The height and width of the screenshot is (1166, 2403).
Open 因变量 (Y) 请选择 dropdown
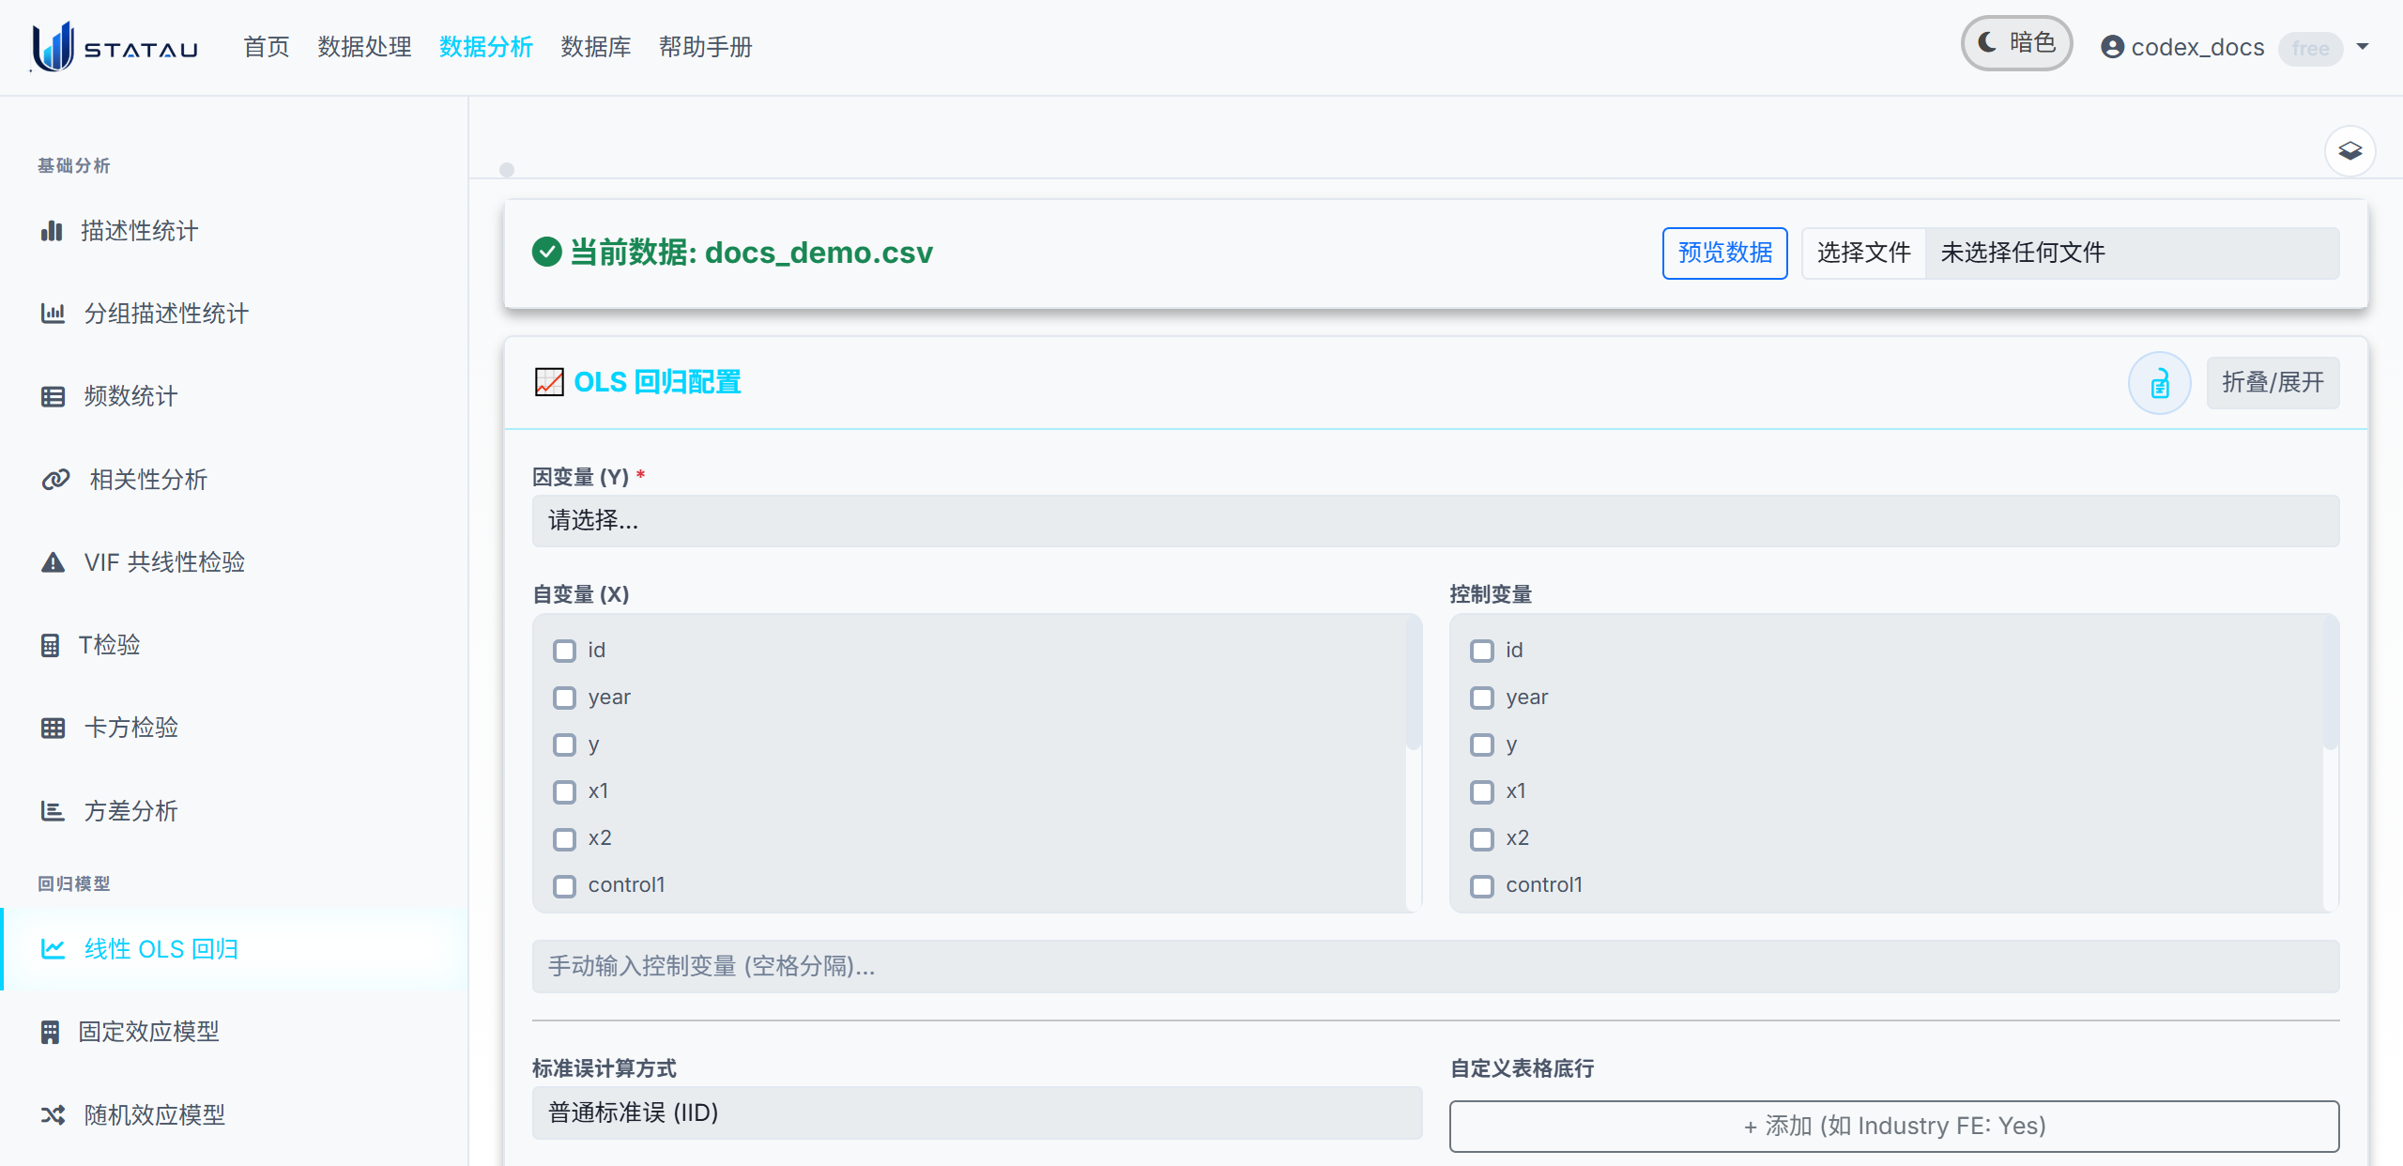pyautogui.click(x=1435, y=521)
